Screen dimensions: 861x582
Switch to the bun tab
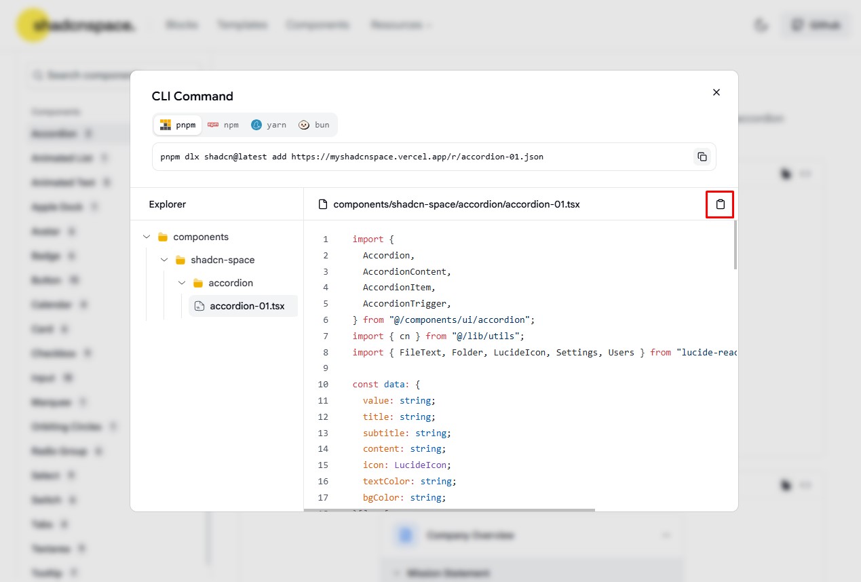coord(314,125)
